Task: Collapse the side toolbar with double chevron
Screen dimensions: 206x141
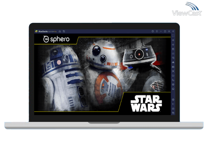Action: tap(173, 31)
